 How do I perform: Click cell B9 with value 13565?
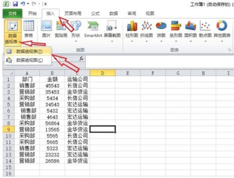52,129
